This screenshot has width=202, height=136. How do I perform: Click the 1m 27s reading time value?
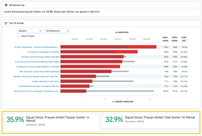pyautogui.click(x=184, y=86)
